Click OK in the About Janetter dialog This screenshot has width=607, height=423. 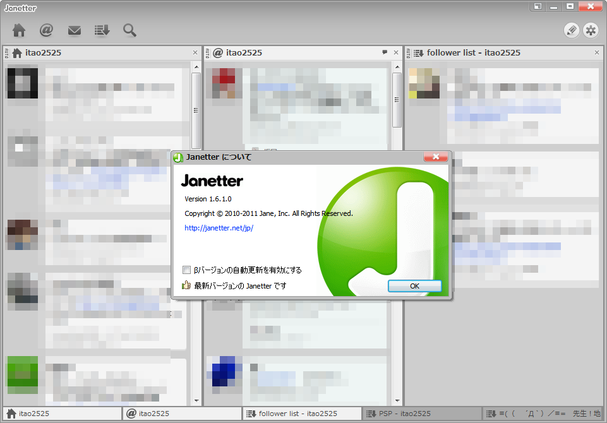click(414, 286)
